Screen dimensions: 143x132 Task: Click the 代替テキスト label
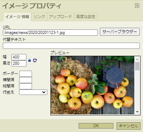coord(14,39)
